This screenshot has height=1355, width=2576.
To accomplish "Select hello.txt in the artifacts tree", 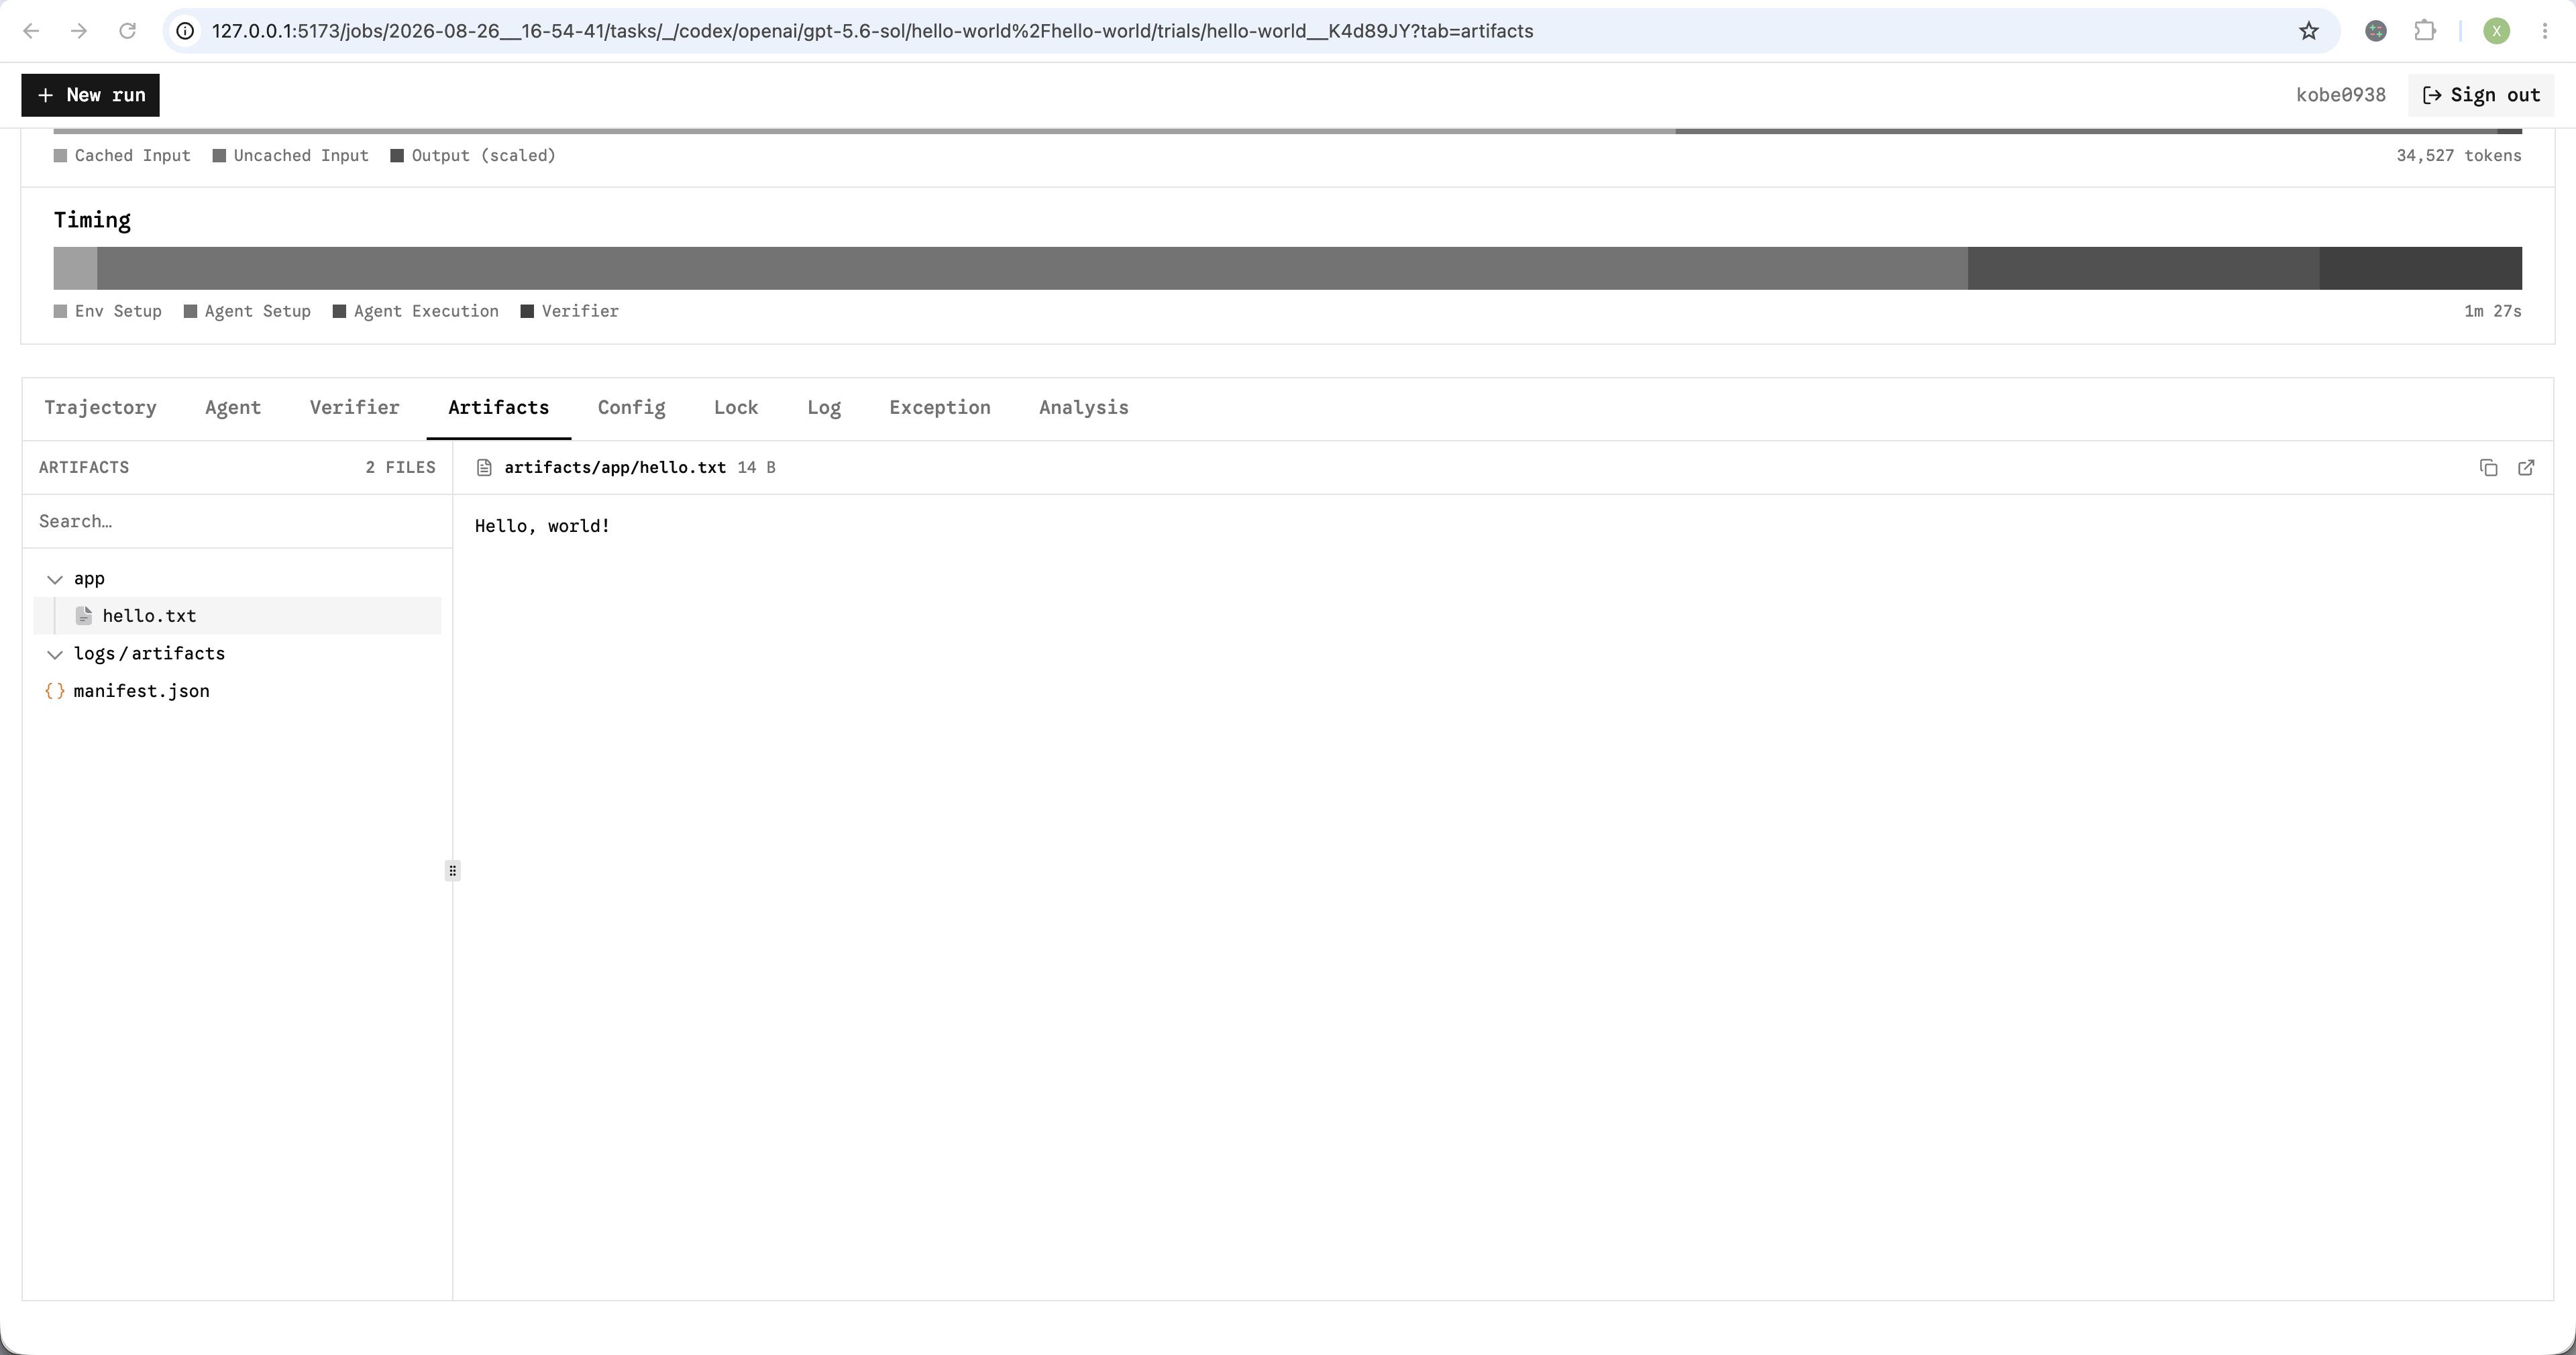I will (x=237, y=616).
